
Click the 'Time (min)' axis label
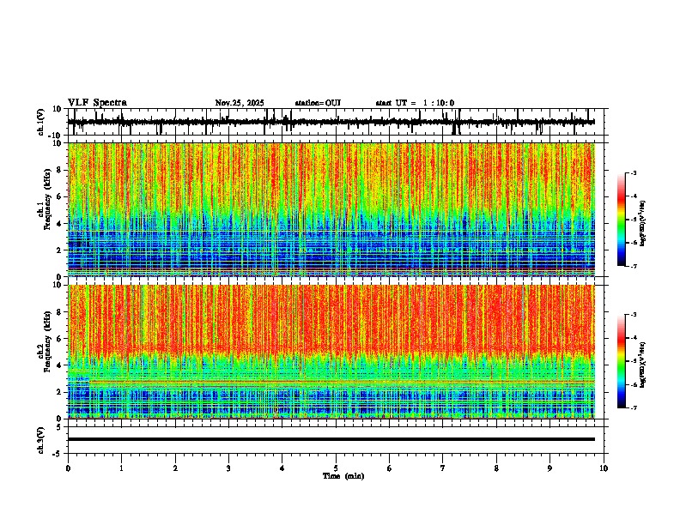point(343,476)
